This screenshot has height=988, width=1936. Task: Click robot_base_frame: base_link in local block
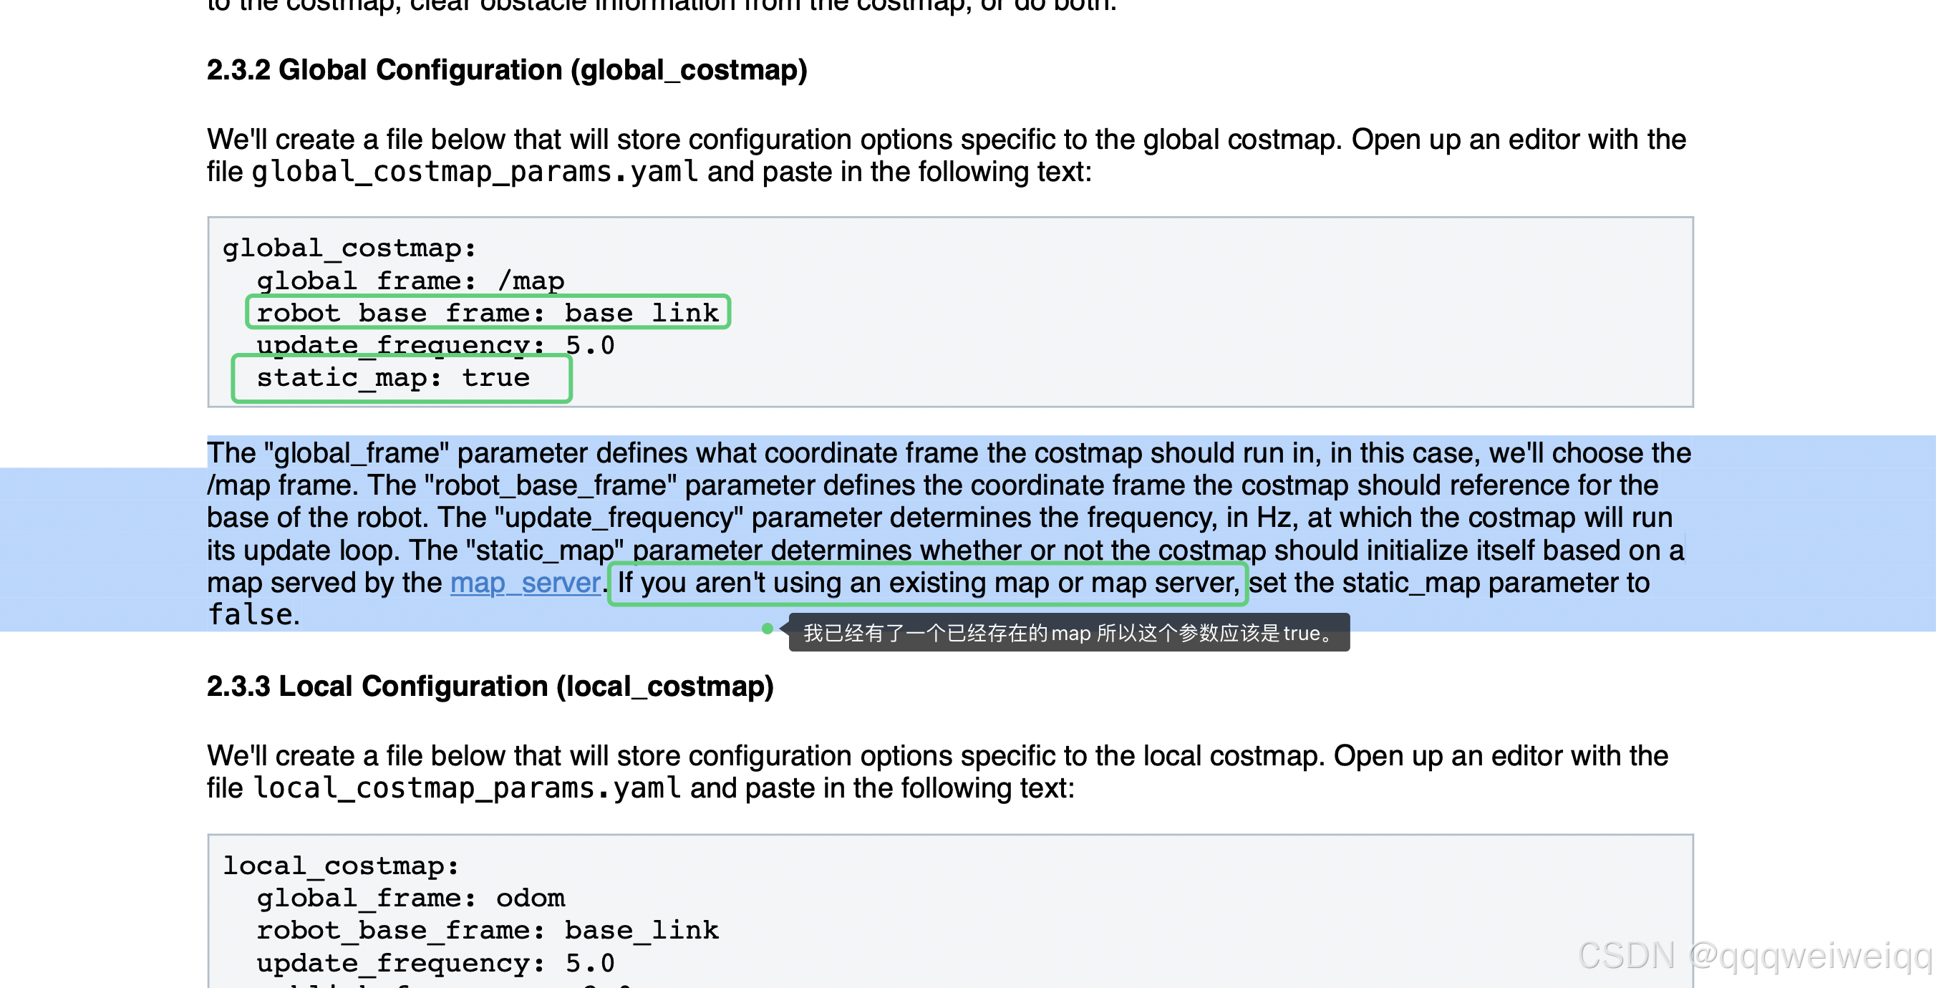(487, 930)
